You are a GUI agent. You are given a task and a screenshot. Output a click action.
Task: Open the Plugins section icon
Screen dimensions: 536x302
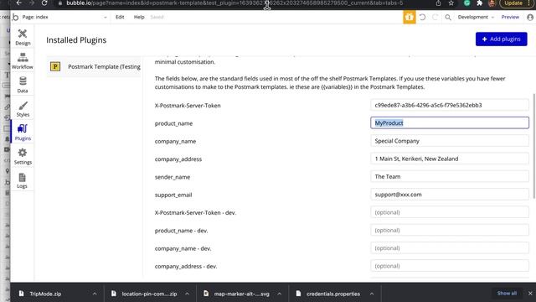[23, 129]
